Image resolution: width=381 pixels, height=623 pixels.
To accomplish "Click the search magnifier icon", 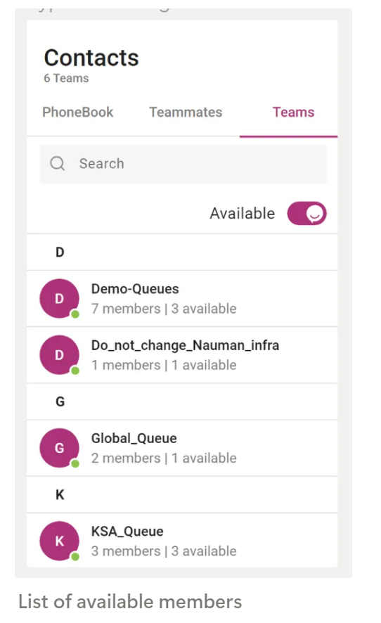I will [57, 163].
